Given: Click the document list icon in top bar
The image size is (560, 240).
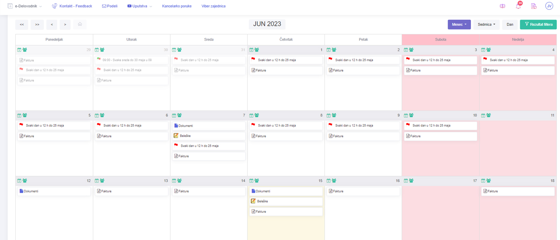Looking at the screenshot, I should point(534,6).
